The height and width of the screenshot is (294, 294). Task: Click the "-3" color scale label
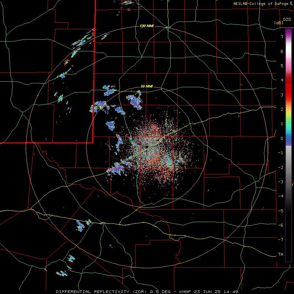pos(281,182)
